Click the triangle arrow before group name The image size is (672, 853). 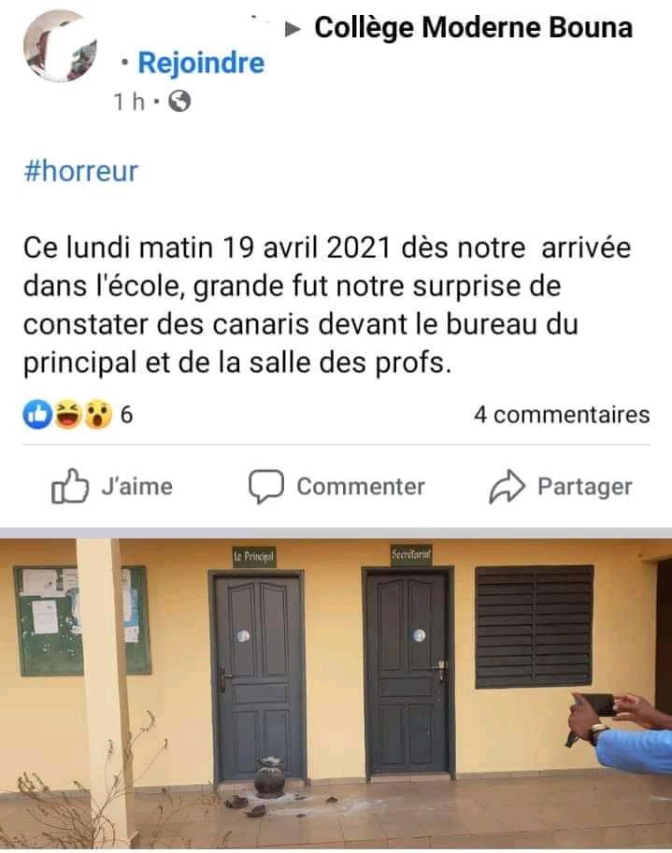(293, 29)
